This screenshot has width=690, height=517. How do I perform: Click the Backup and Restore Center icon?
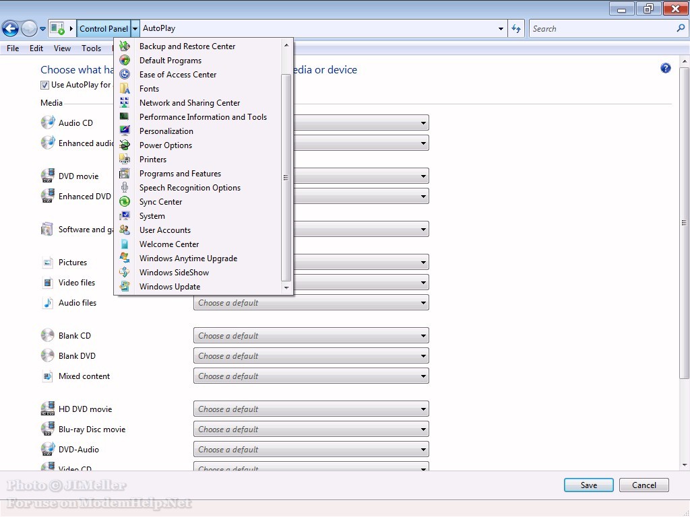click(125, 46)
